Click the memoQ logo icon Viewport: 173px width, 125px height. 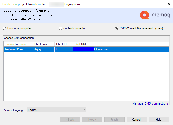[x=144, y=15]
